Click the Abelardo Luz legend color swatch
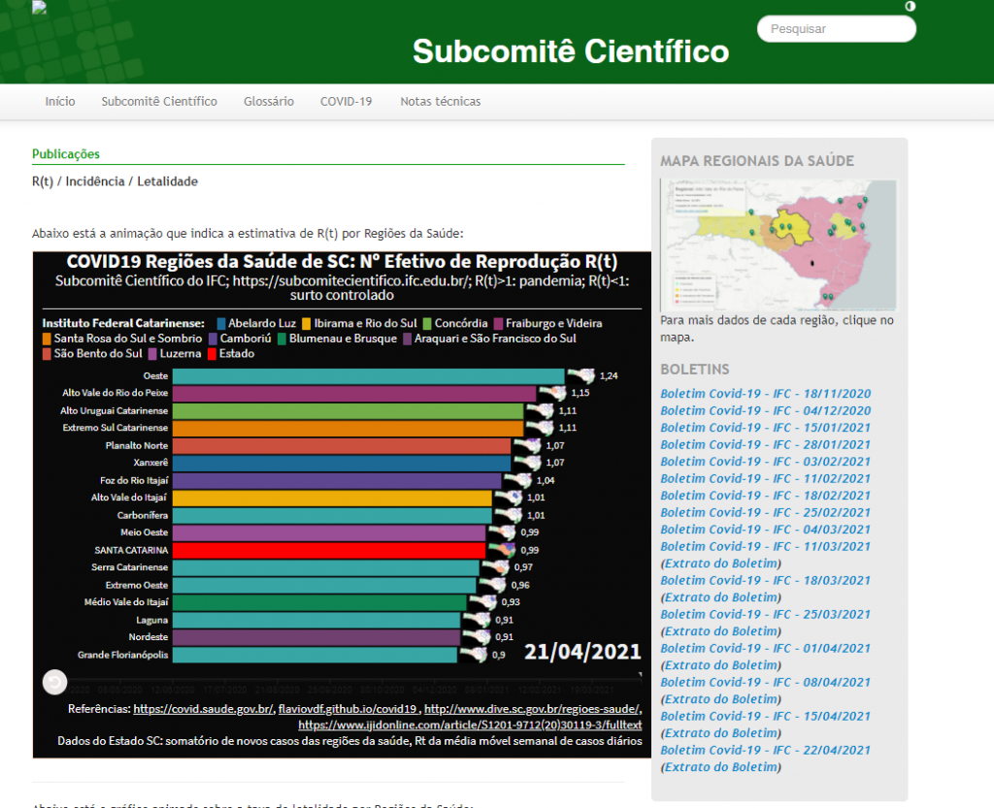This screenshot has width=994, height=808. point(221,323)
